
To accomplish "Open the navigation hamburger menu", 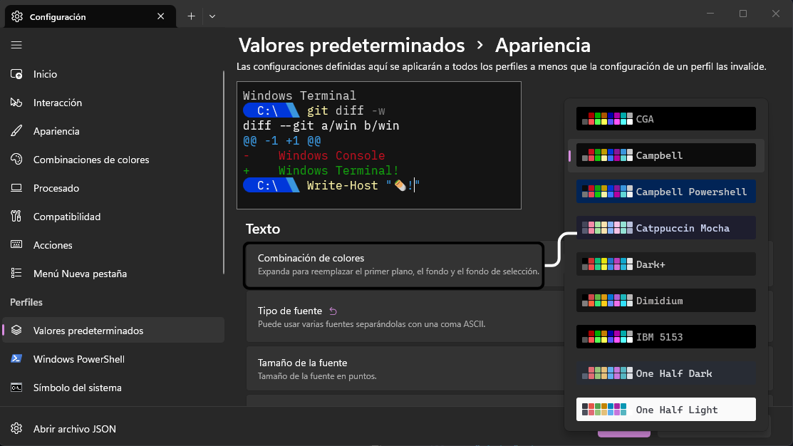I will (x=16, y=45).
